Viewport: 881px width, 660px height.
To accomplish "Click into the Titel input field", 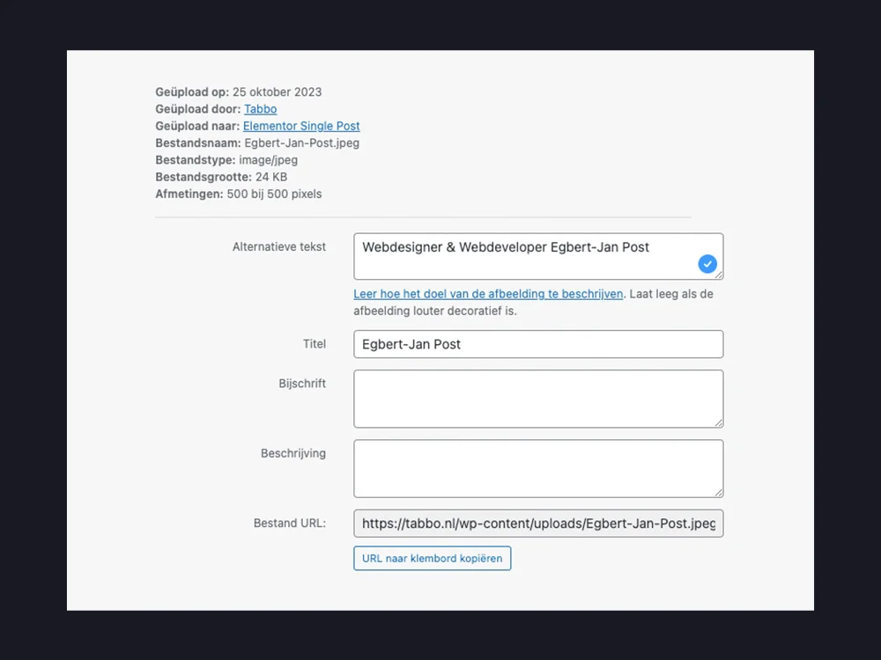I will click(x=537, y=344).
